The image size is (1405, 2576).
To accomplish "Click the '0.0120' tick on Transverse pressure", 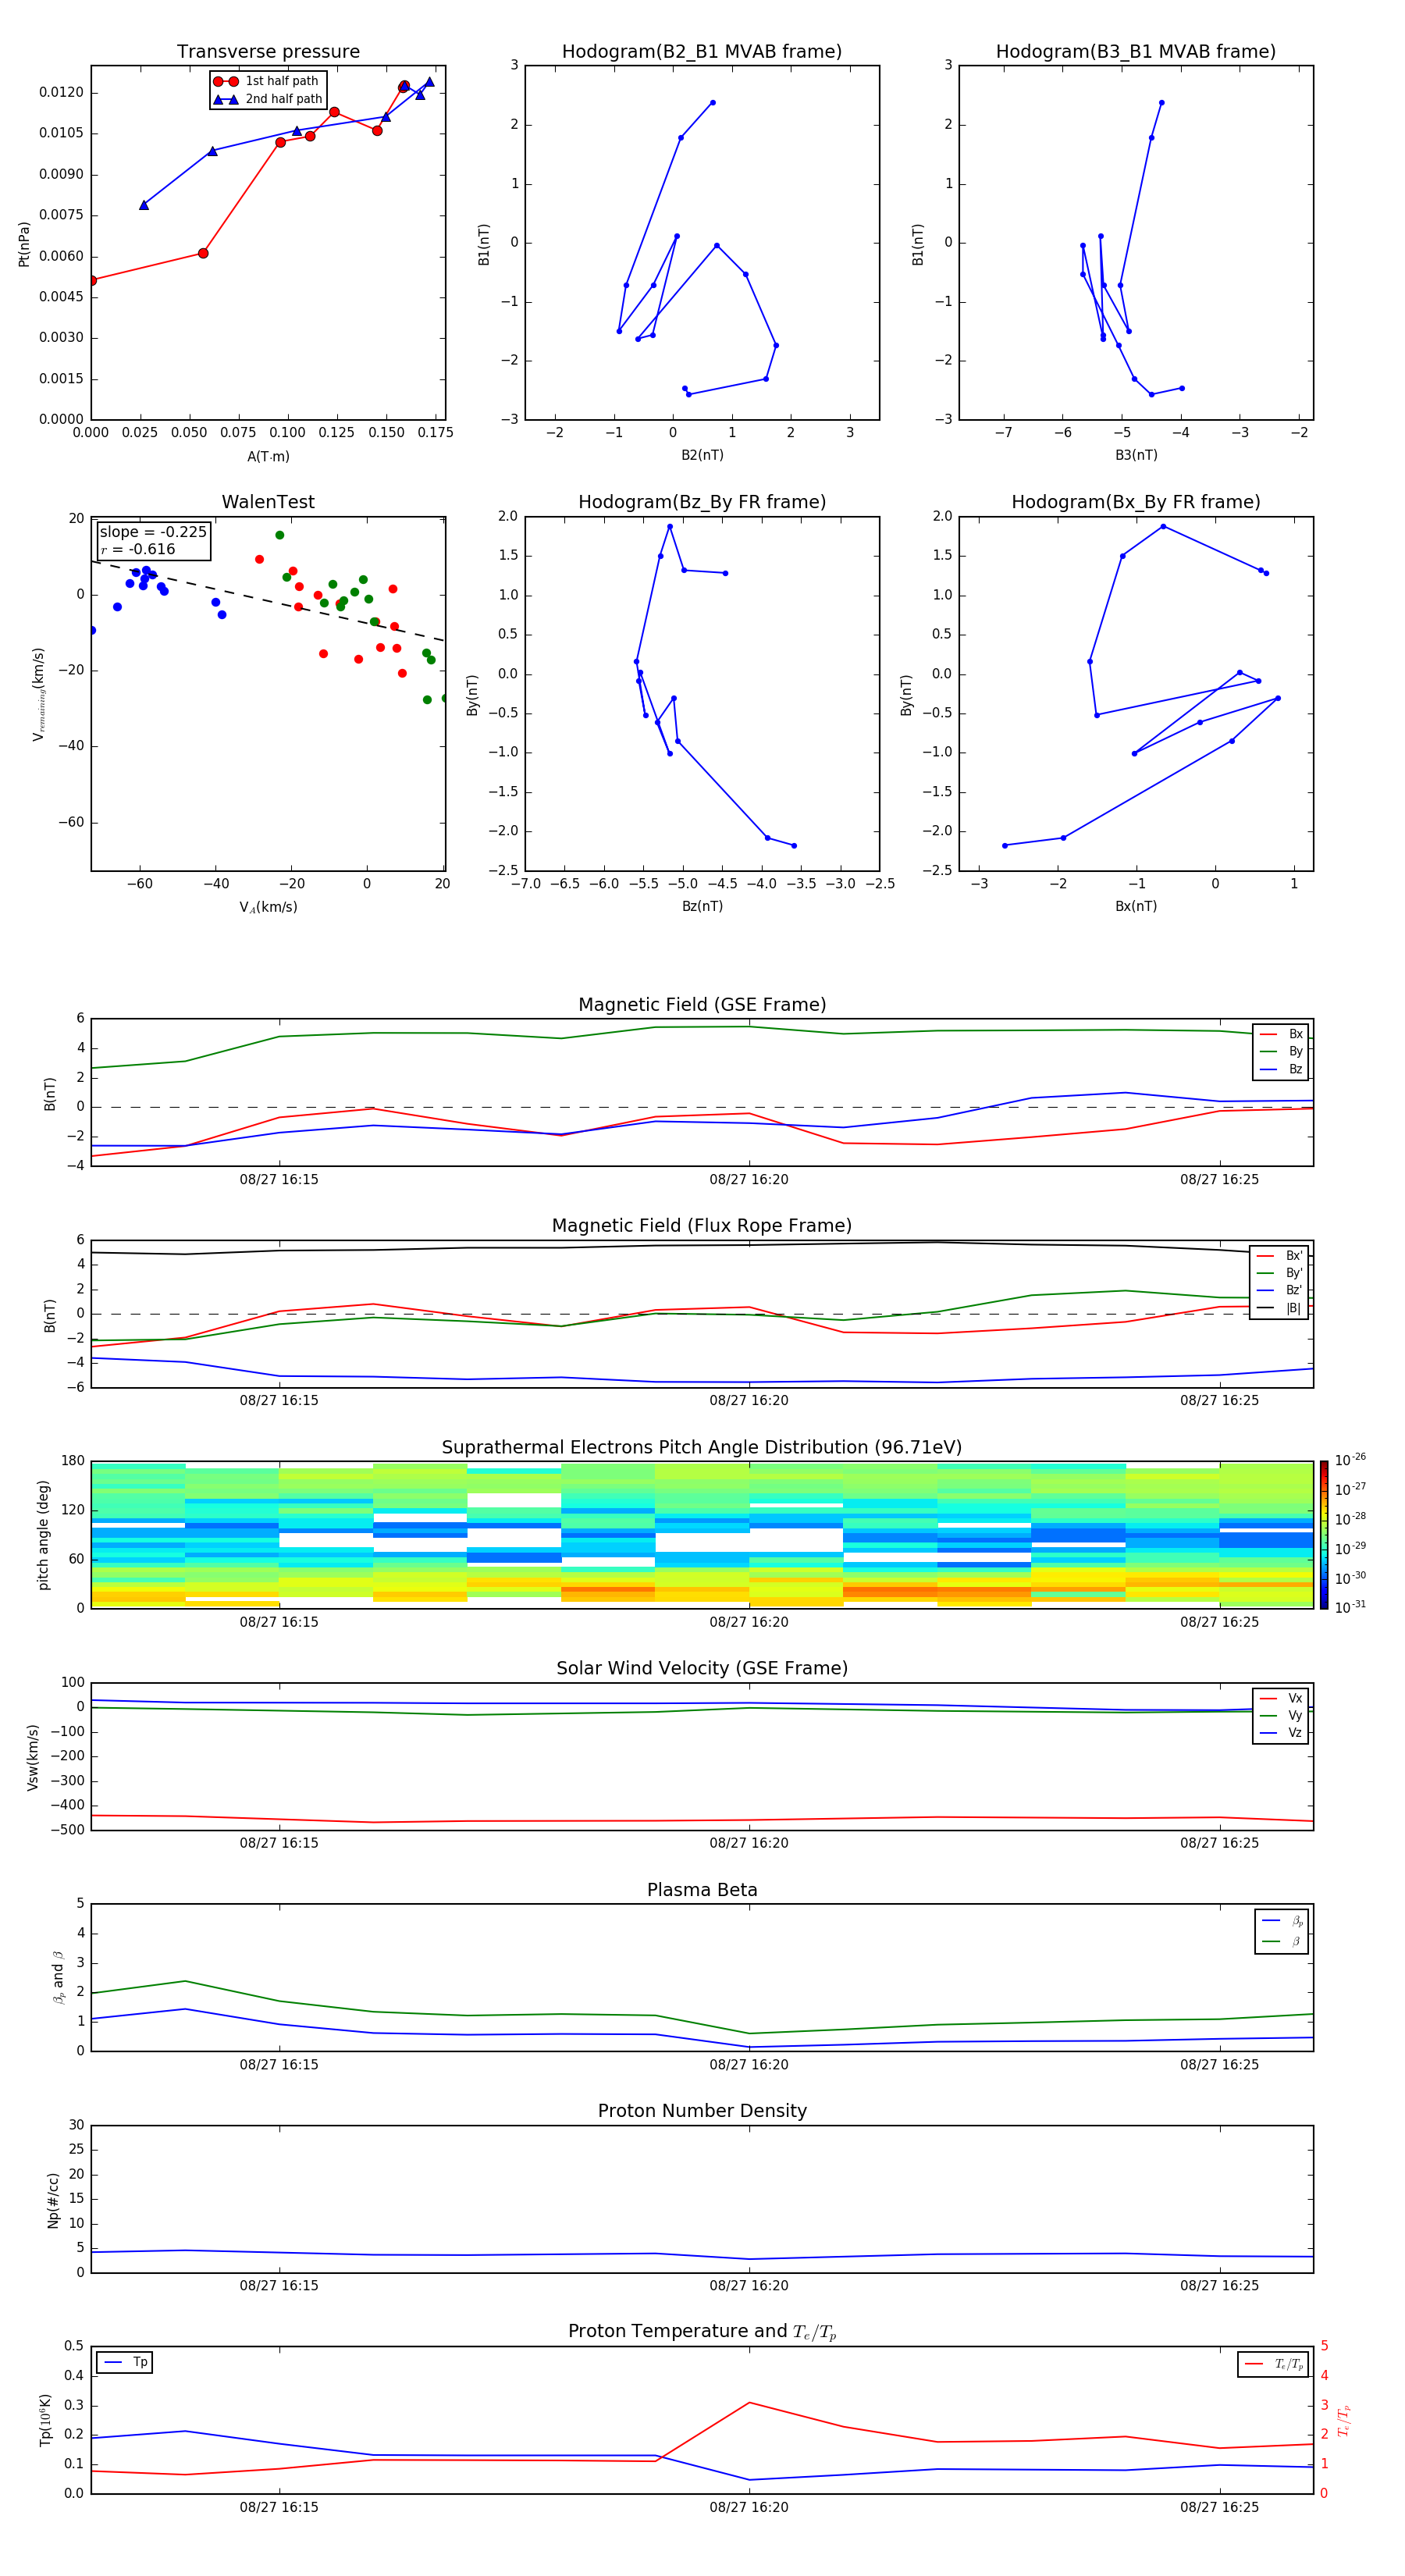I will [62, 92].
